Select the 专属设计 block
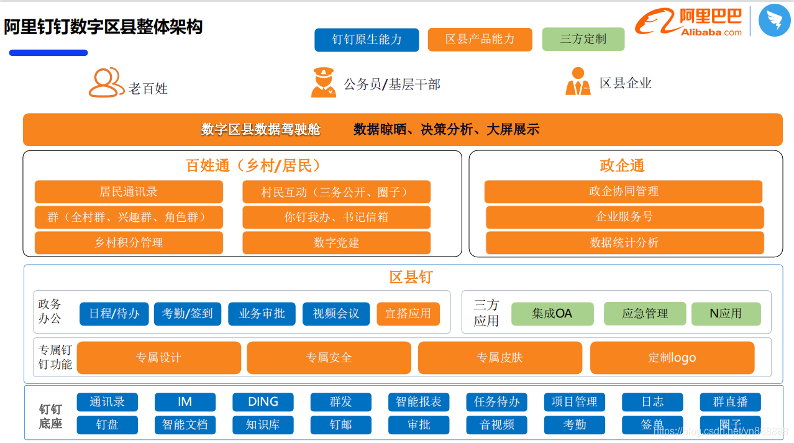Screen dimensions: 794x443 pos(158,358)
